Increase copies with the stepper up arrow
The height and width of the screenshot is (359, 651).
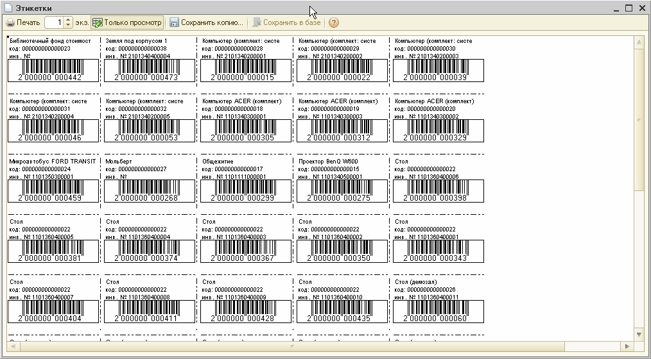pos(69,20)
